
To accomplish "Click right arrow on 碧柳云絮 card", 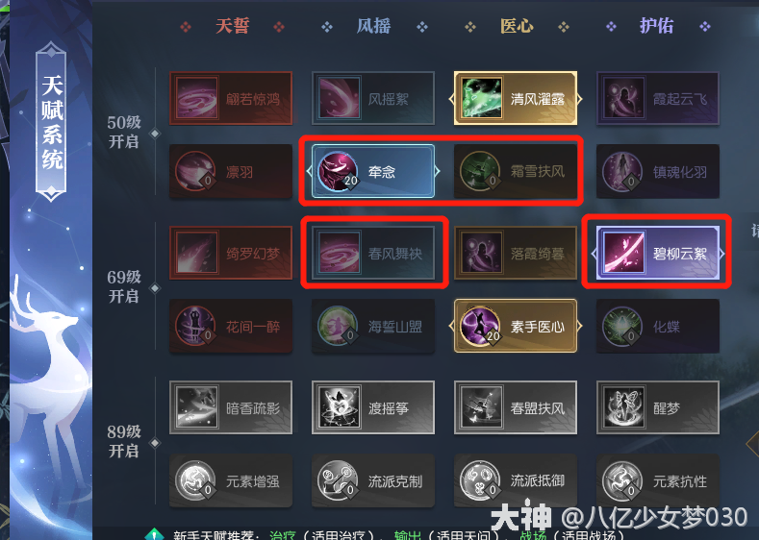I will pyautogui.click(x=721, y=254).
